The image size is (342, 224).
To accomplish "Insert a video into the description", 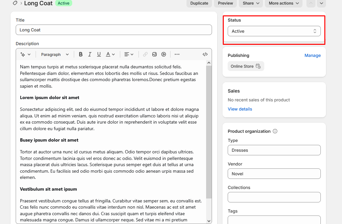I will [164, 54].
